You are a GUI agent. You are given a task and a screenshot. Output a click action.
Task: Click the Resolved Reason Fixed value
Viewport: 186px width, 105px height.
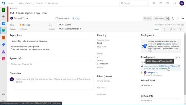[x=99, y=43]
